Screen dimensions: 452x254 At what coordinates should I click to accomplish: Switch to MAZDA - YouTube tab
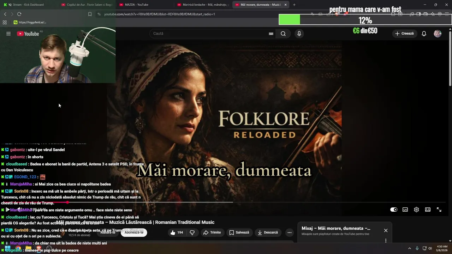(145, 5)
